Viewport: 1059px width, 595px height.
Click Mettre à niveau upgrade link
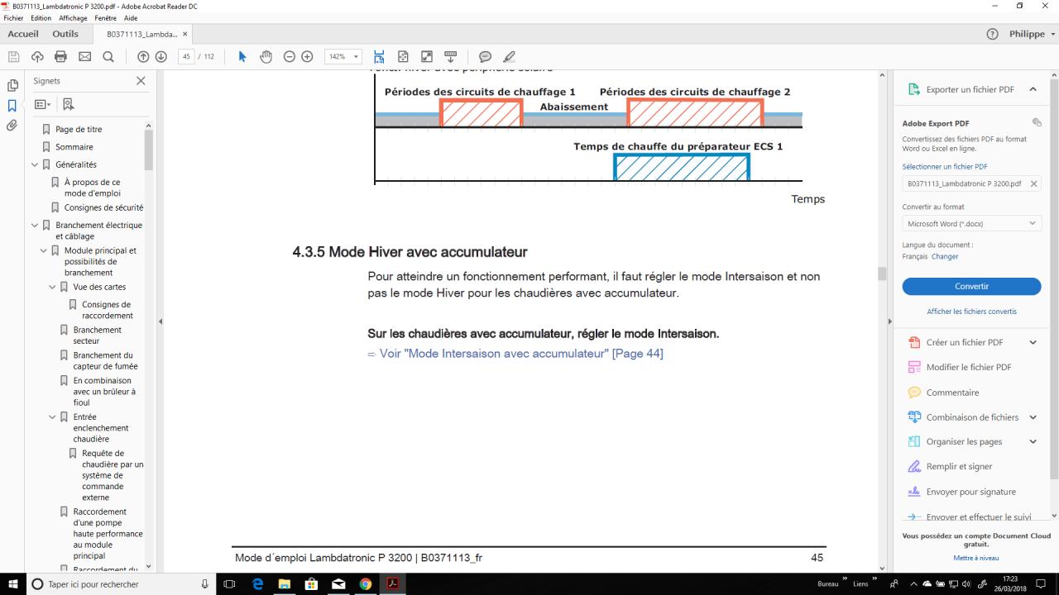click(976, 558)
